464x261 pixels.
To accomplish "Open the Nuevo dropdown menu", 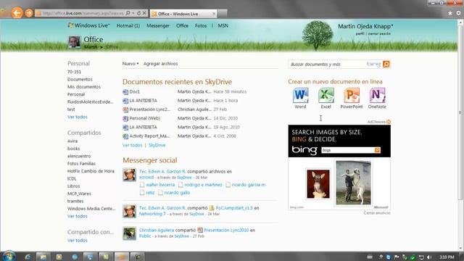I will [x=130, y=64].
